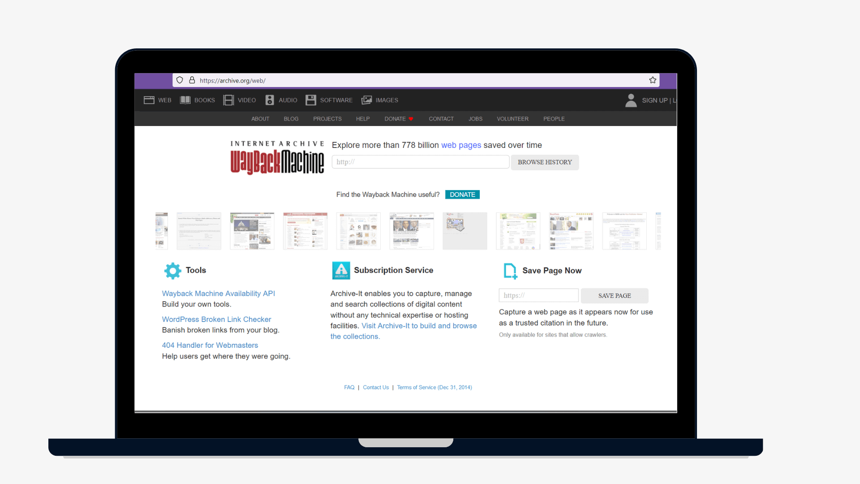The image size is (860, 484).
Task: Toggle the bookmark star in the address bar
Action: pyautogui.click(x=653, y=80)
